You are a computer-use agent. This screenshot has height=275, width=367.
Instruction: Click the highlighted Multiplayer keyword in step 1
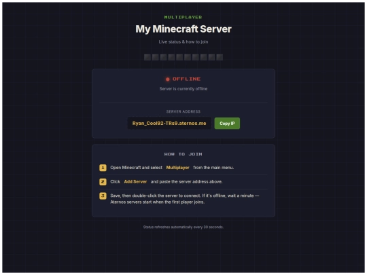[177, 168]
